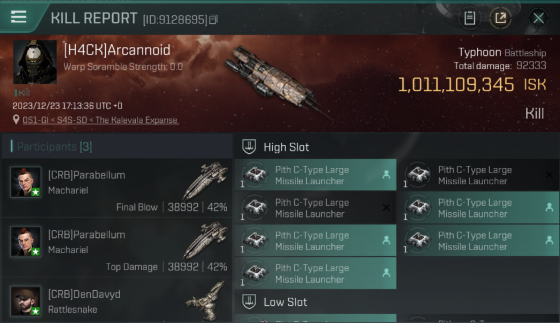Open the Participants tab
This screenshot has height=323, width=560.
54,147
